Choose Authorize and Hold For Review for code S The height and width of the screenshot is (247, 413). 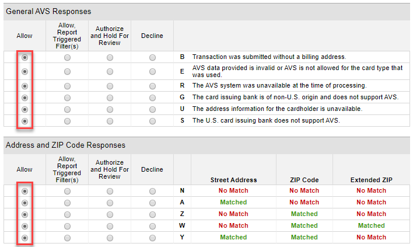click(110, 121)
